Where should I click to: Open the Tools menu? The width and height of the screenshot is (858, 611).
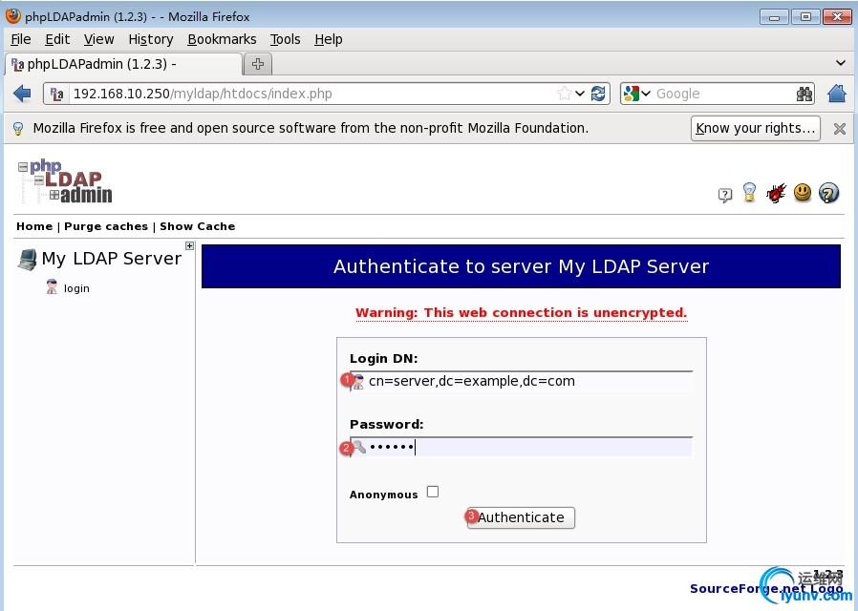pos(285,39)
